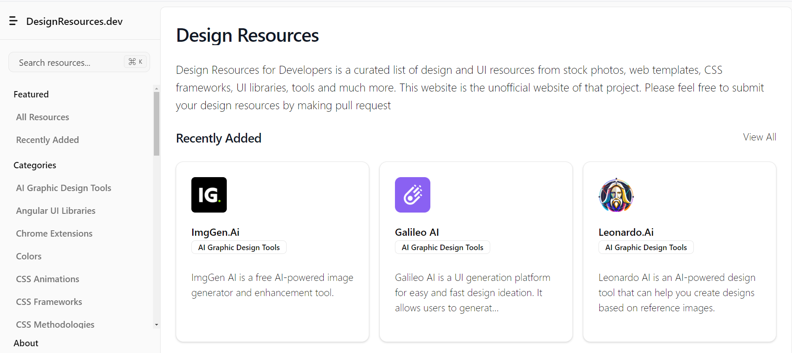The image size is (792, 353).
Task: Open the Galileo AI purple logo
Action: [x=413, y=195]
